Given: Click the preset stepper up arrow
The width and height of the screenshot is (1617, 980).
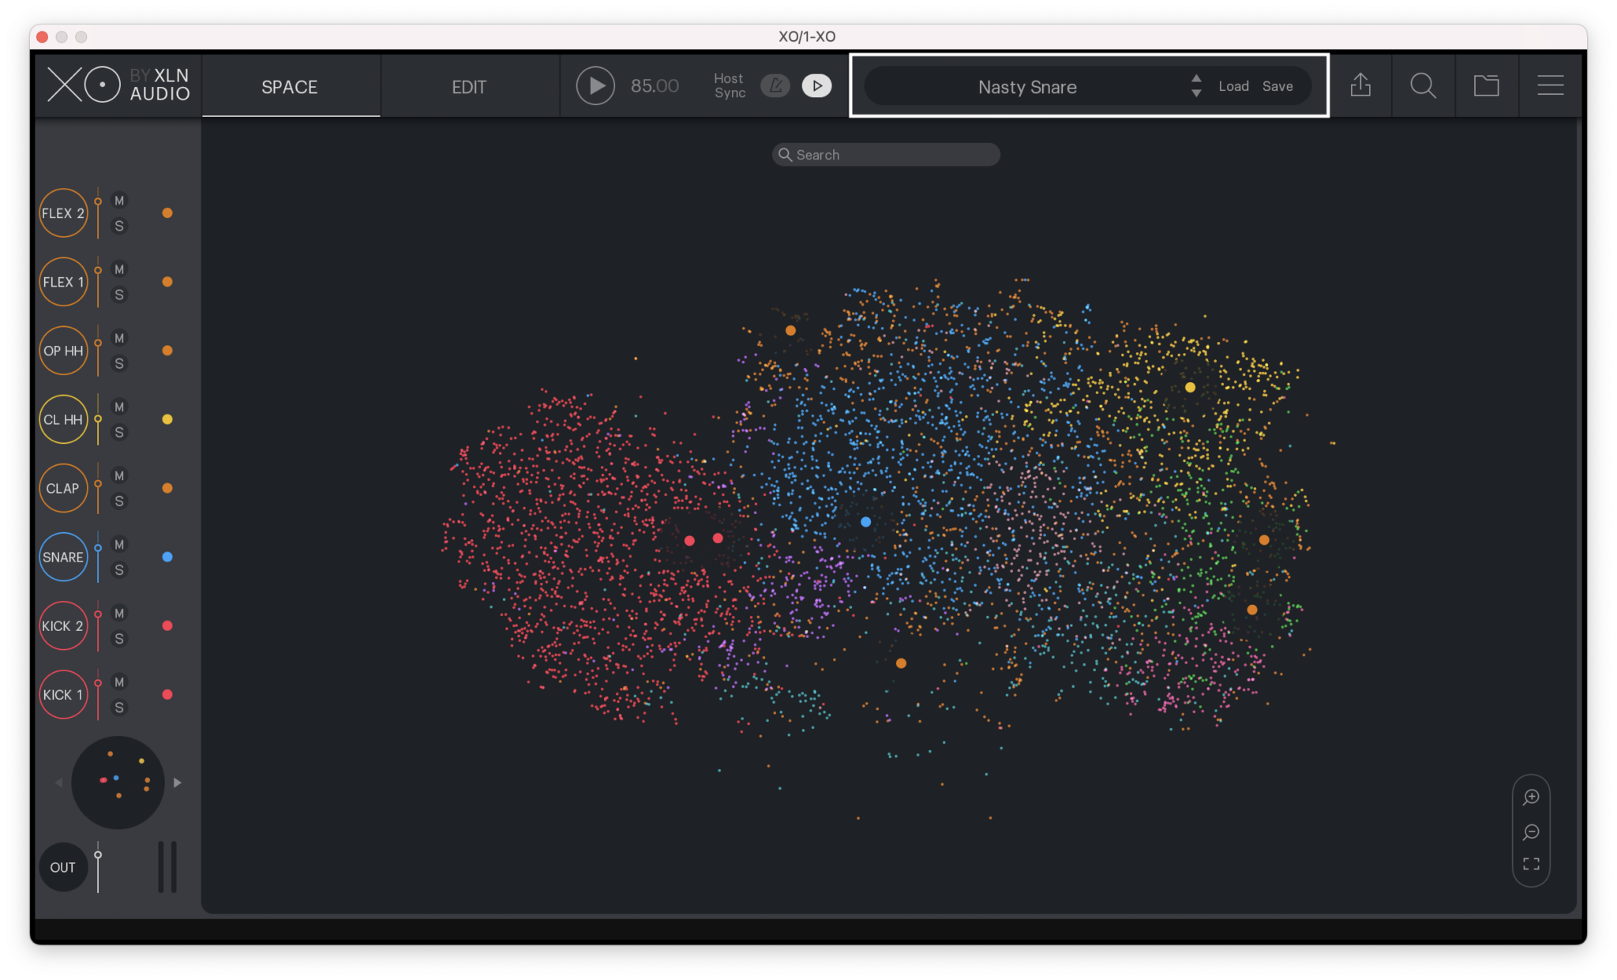Looking at the screenshot, I should pos(1197,79).
